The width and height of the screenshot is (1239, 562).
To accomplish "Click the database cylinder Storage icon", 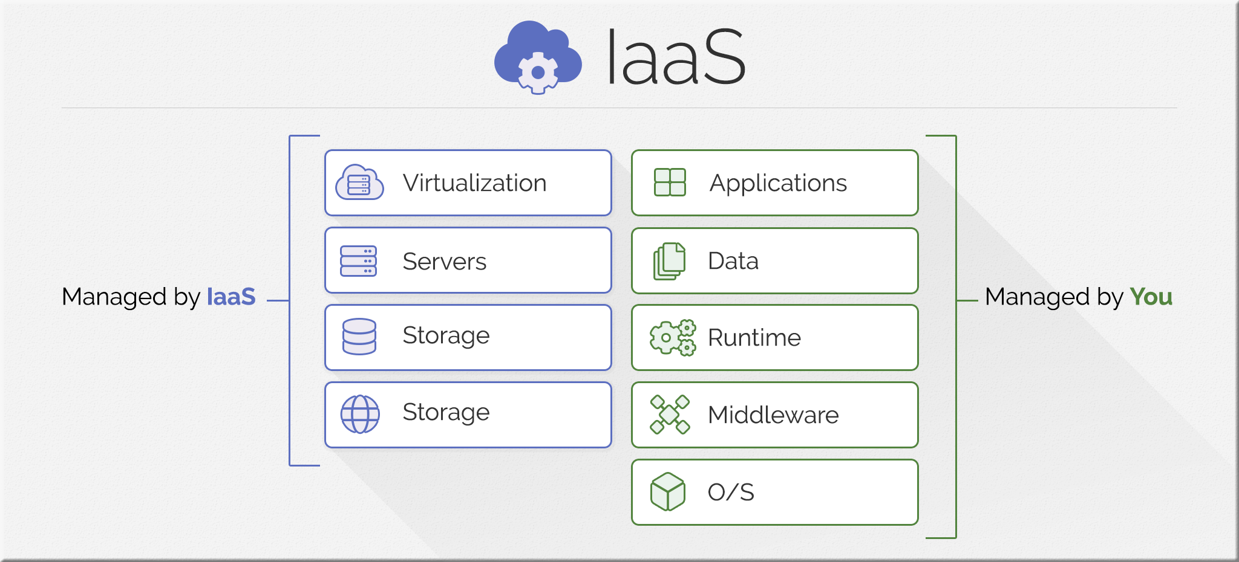I will coord(359,336).
